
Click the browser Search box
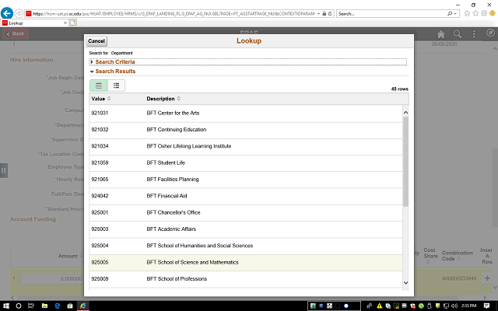click(391, 14)
